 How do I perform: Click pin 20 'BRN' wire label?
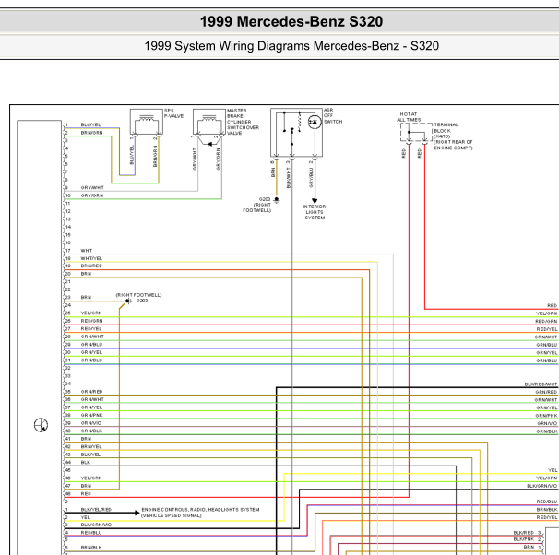(x=86, y=274)
